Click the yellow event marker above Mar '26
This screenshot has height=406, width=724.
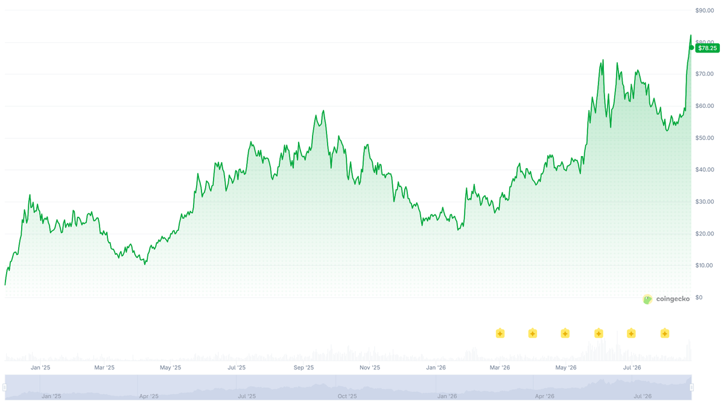pos(500,333)
